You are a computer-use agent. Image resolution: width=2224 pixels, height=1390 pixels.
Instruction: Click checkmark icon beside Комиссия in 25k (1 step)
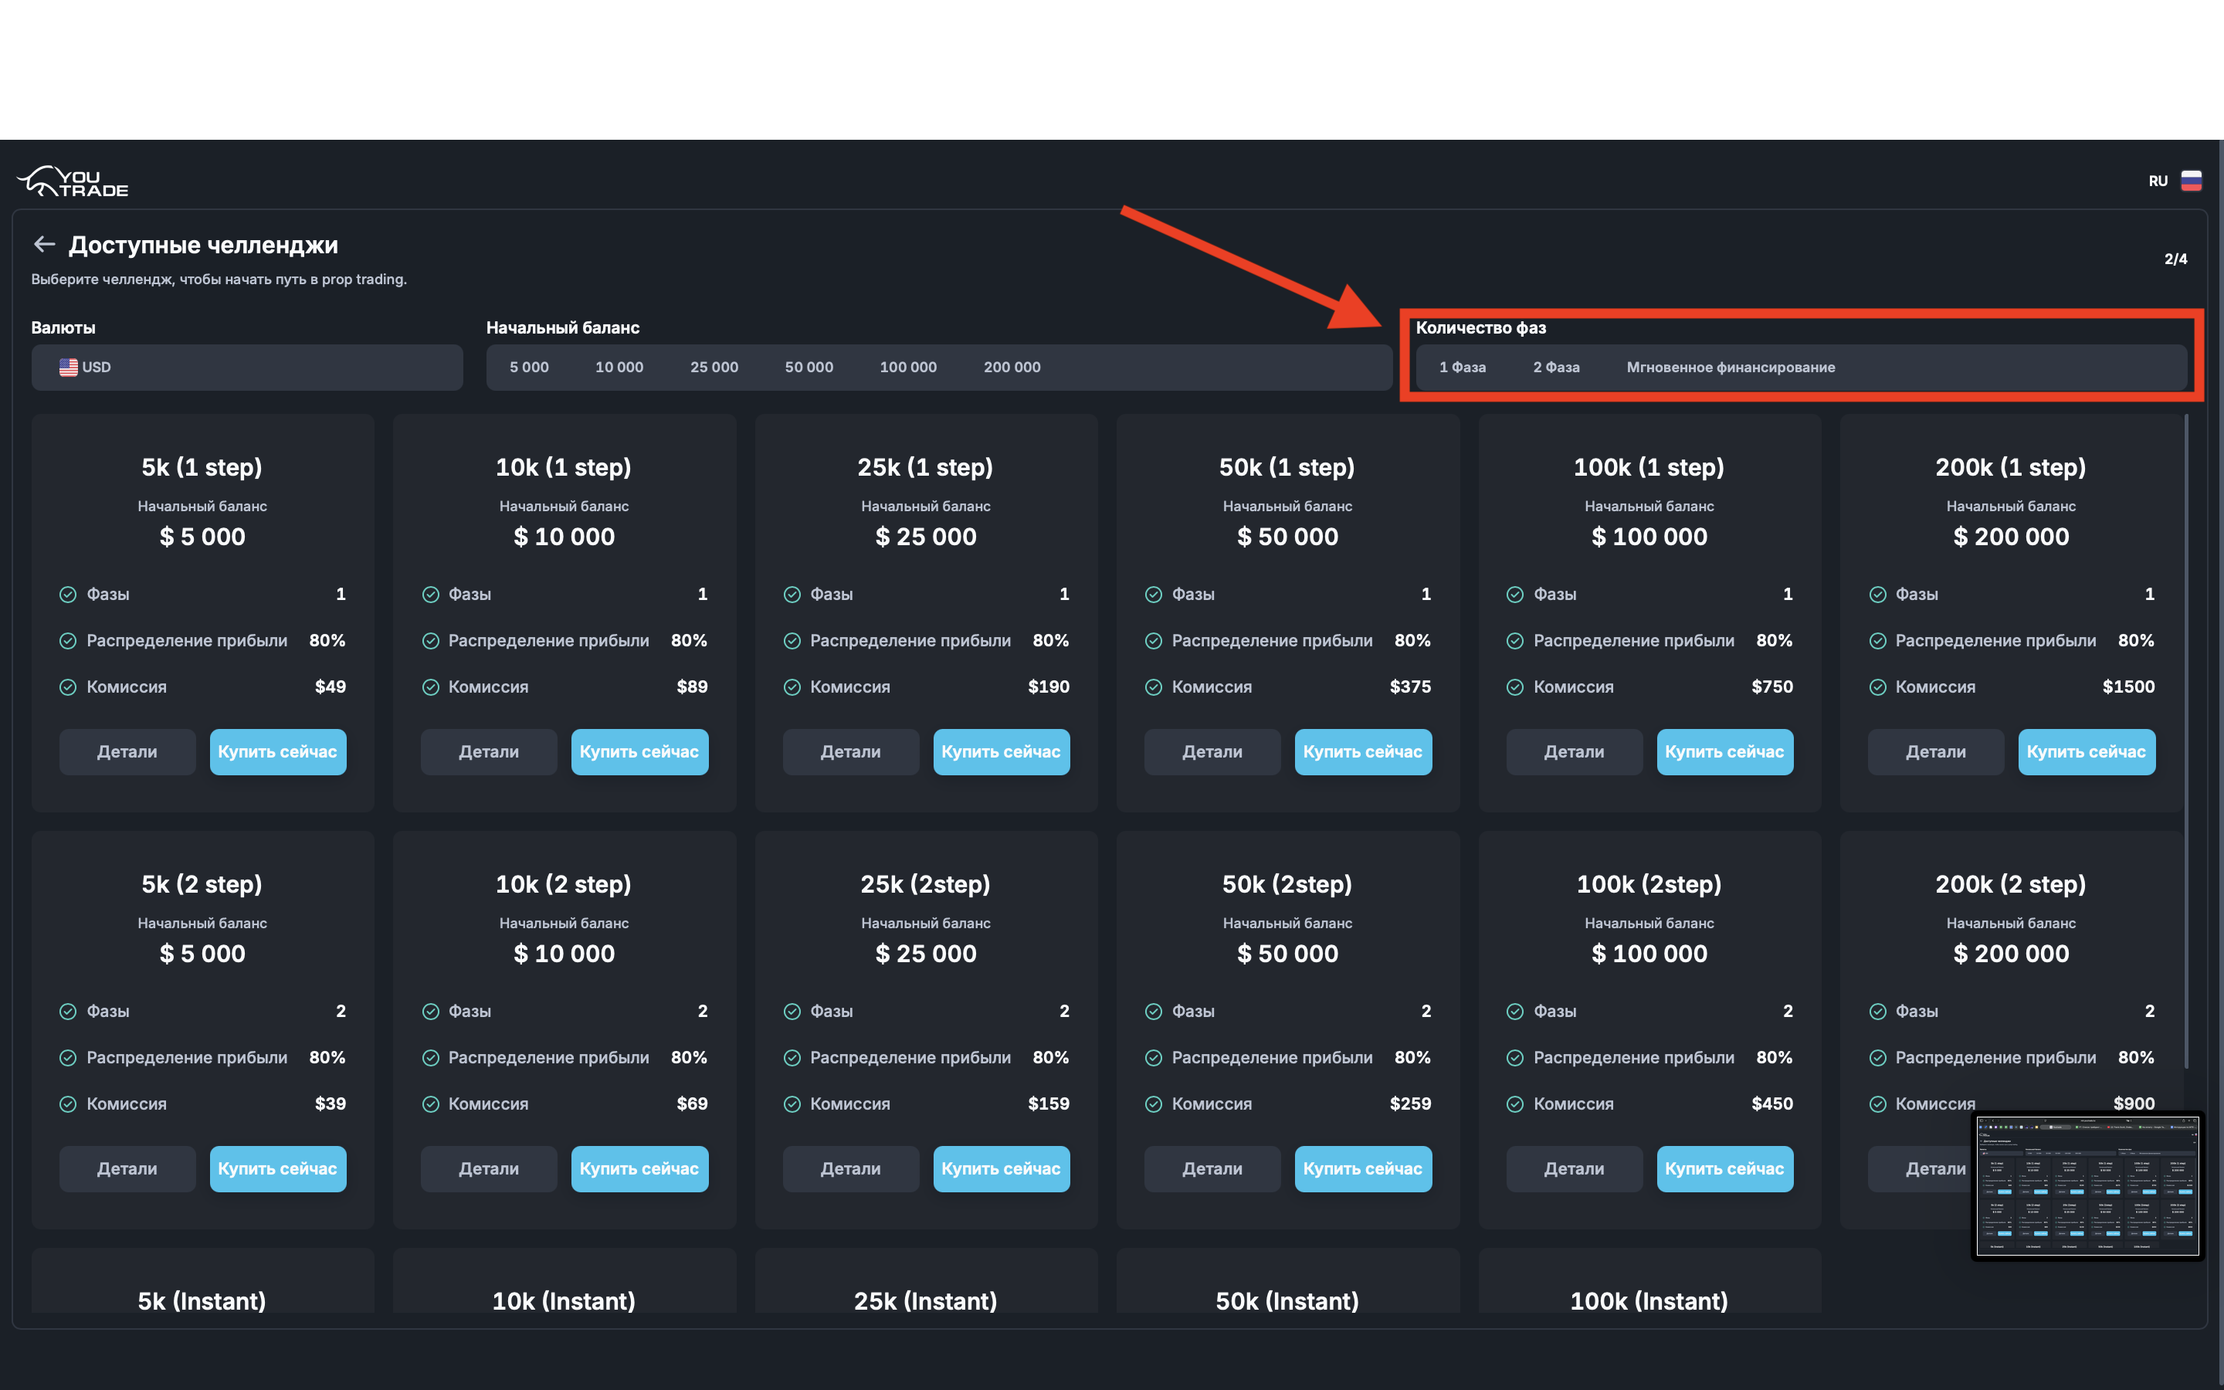pyautogui.click(x=792, y=687)
